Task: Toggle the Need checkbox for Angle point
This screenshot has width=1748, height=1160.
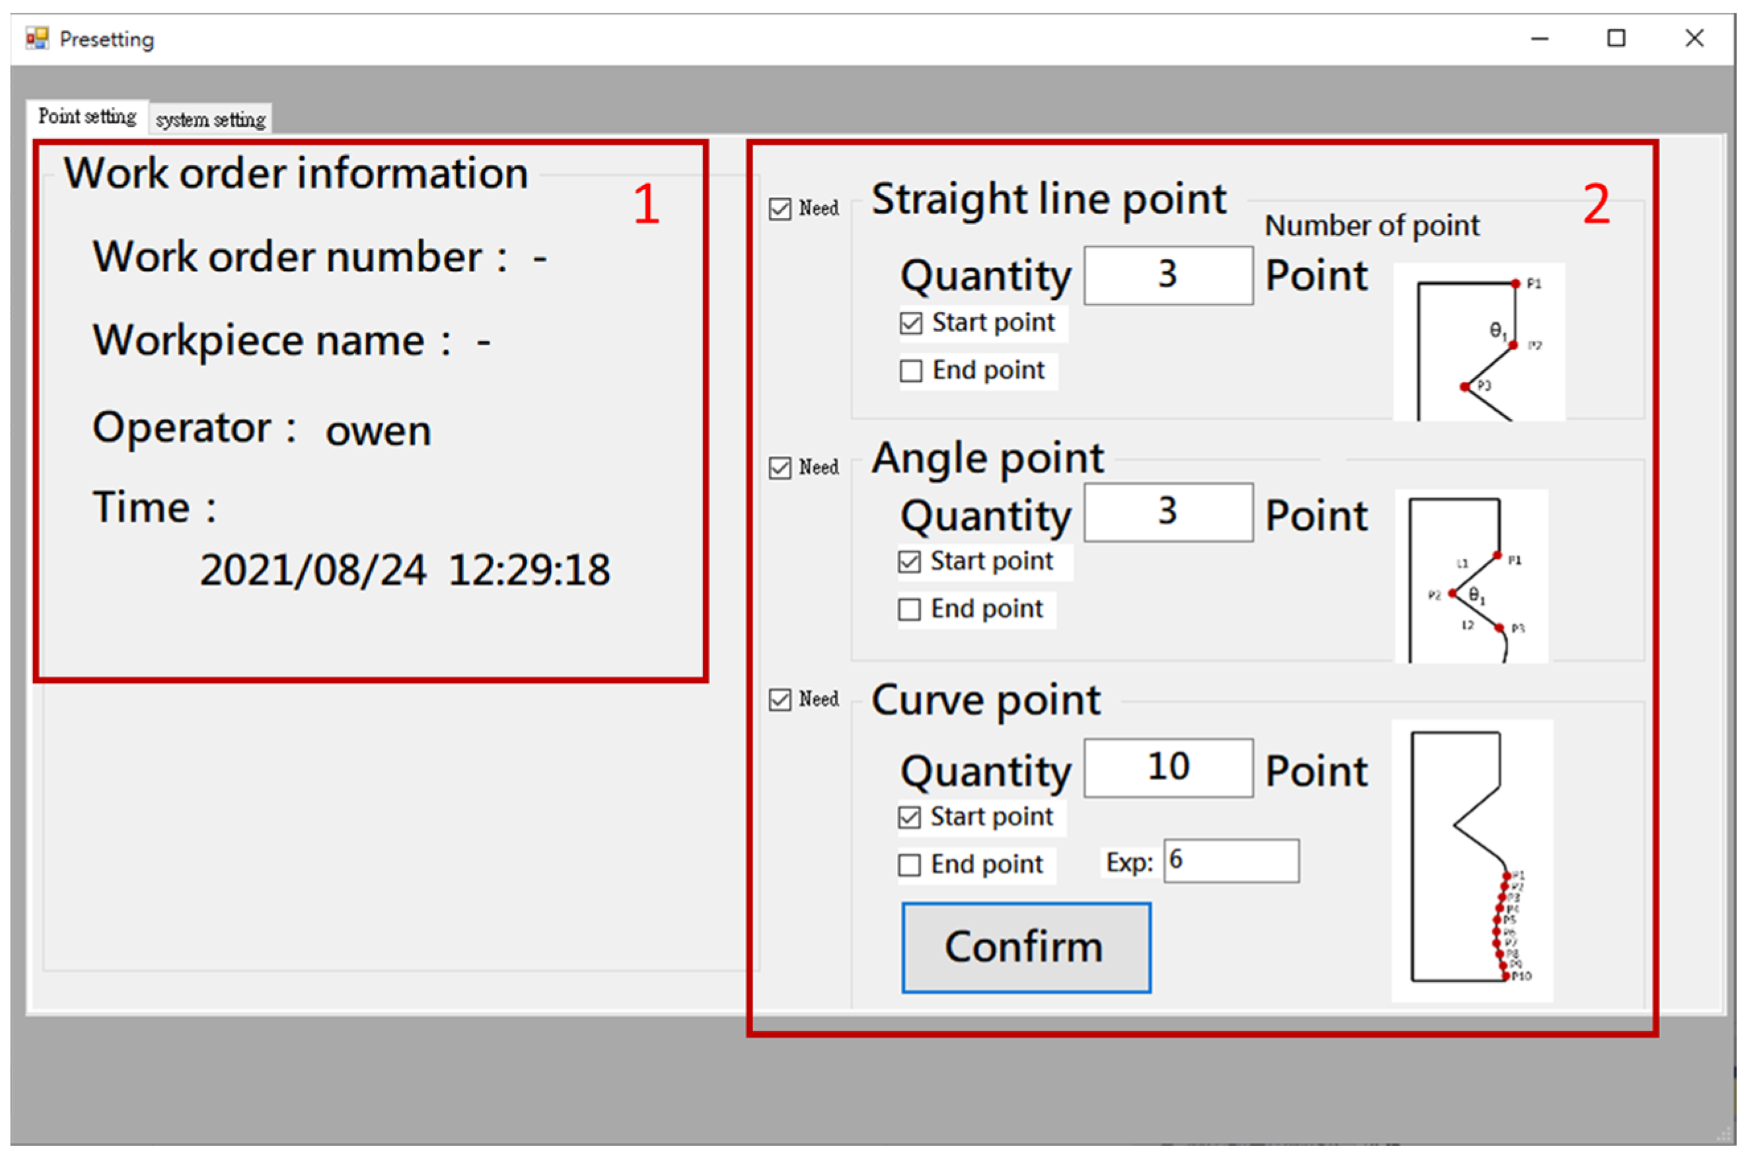Action: [780, 468]
